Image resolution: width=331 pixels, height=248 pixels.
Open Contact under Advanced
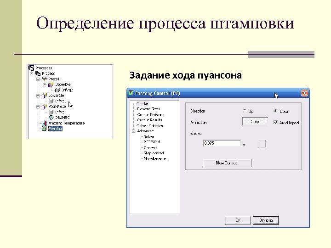click(150, 147)
